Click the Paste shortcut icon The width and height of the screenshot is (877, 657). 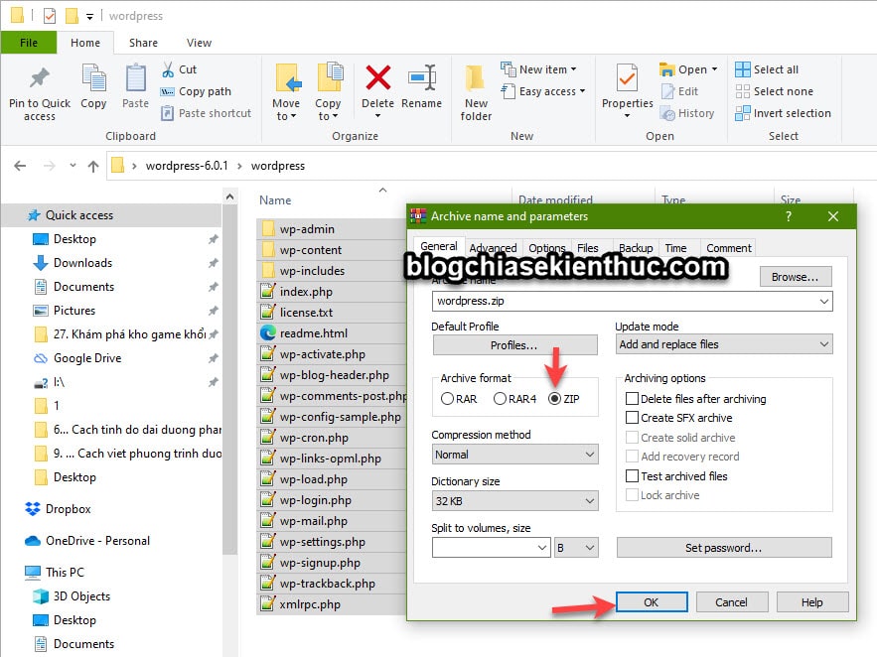[x=167, y=113]
